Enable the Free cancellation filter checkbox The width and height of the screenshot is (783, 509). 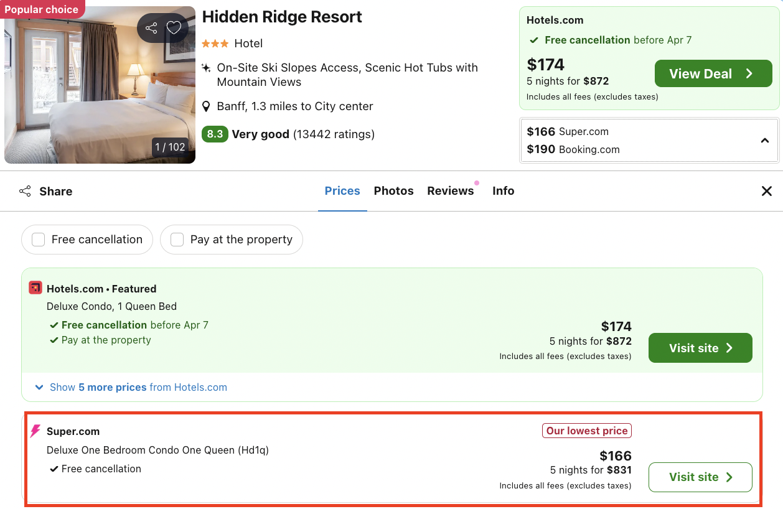[38, 239]
